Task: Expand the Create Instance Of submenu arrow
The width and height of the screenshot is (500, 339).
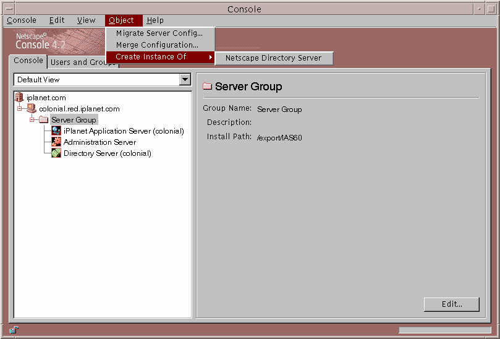Action: (x=211, y=57)
